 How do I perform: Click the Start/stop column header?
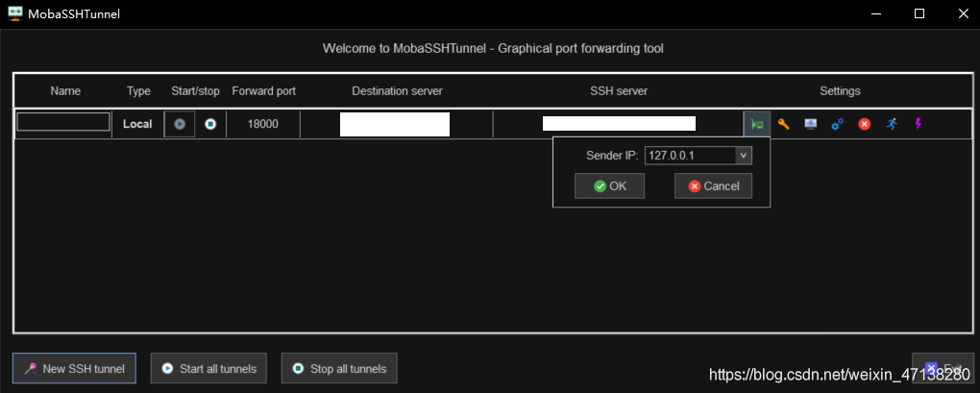pyautogui.click(x=196, y=91)
